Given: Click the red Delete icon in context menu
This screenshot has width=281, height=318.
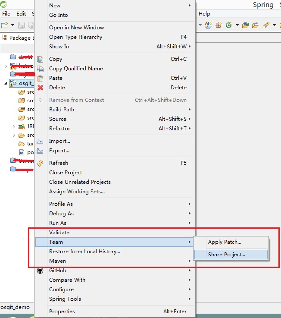Looking at the screenshot, I should (41, 88).
